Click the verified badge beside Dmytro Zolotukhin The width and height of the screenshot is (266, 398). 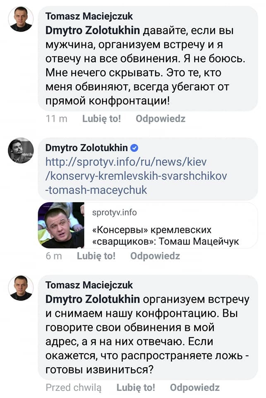(x=134, y=148)
